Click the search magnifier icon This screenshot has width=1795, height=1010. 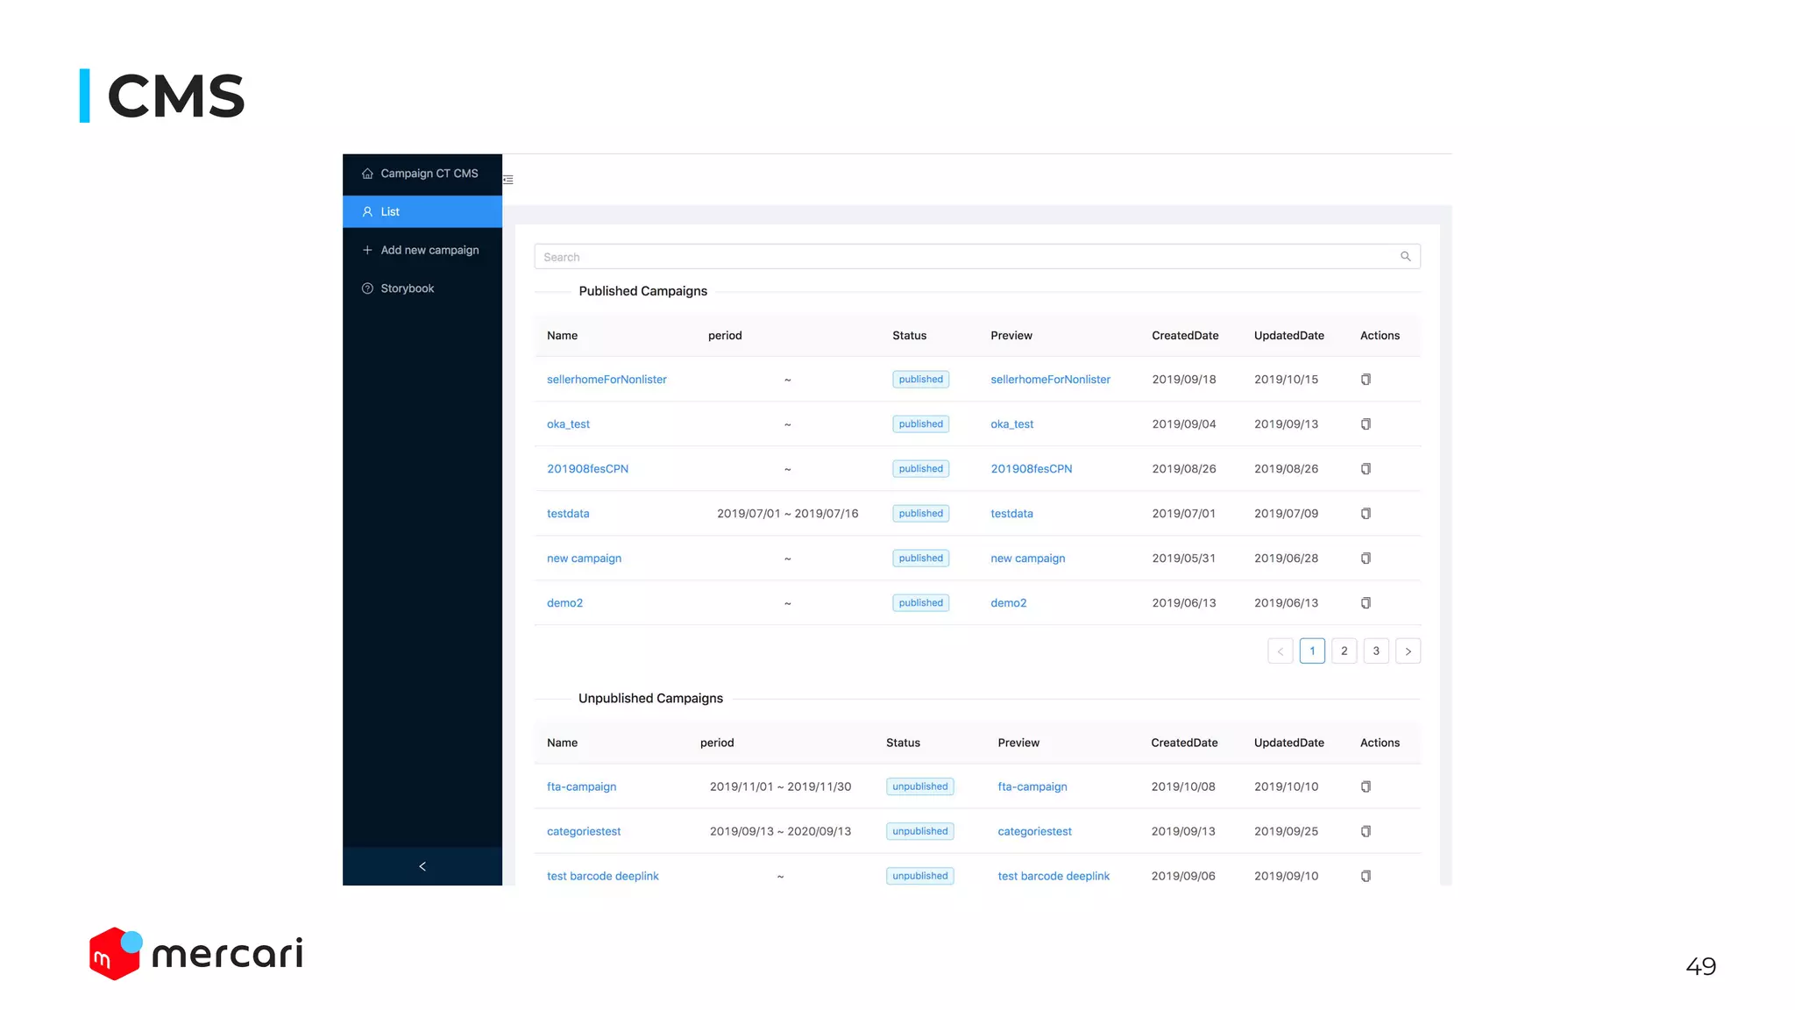[x=1405, y=257]
